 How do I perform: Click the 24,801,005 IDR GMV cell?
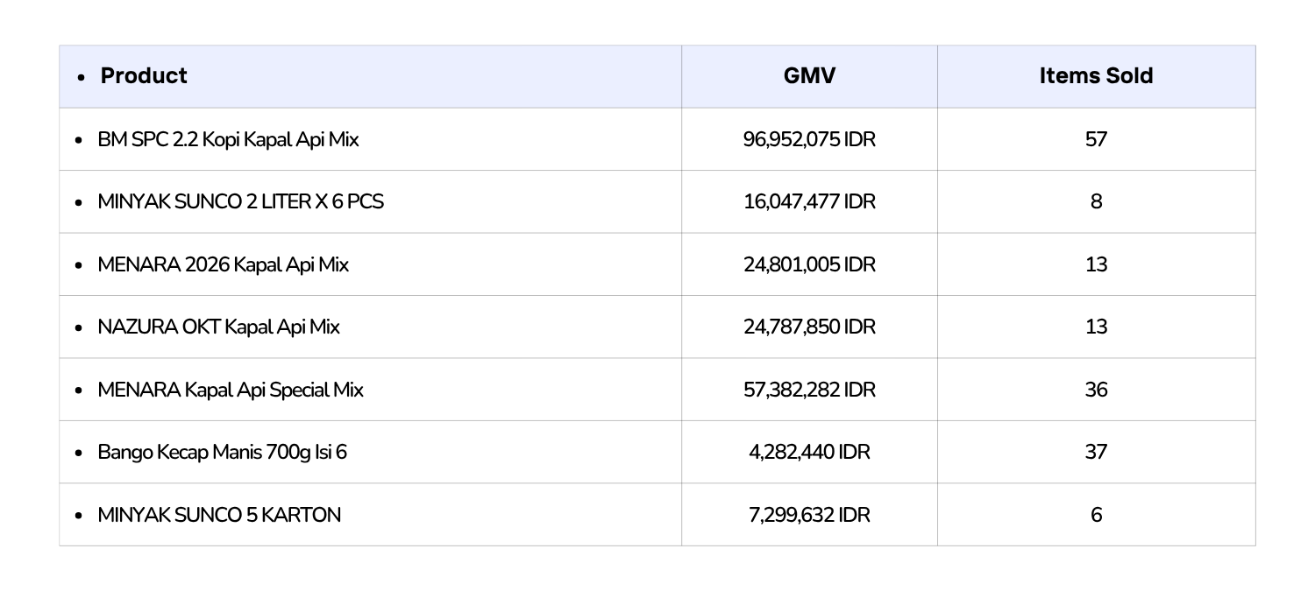(809, 264)
